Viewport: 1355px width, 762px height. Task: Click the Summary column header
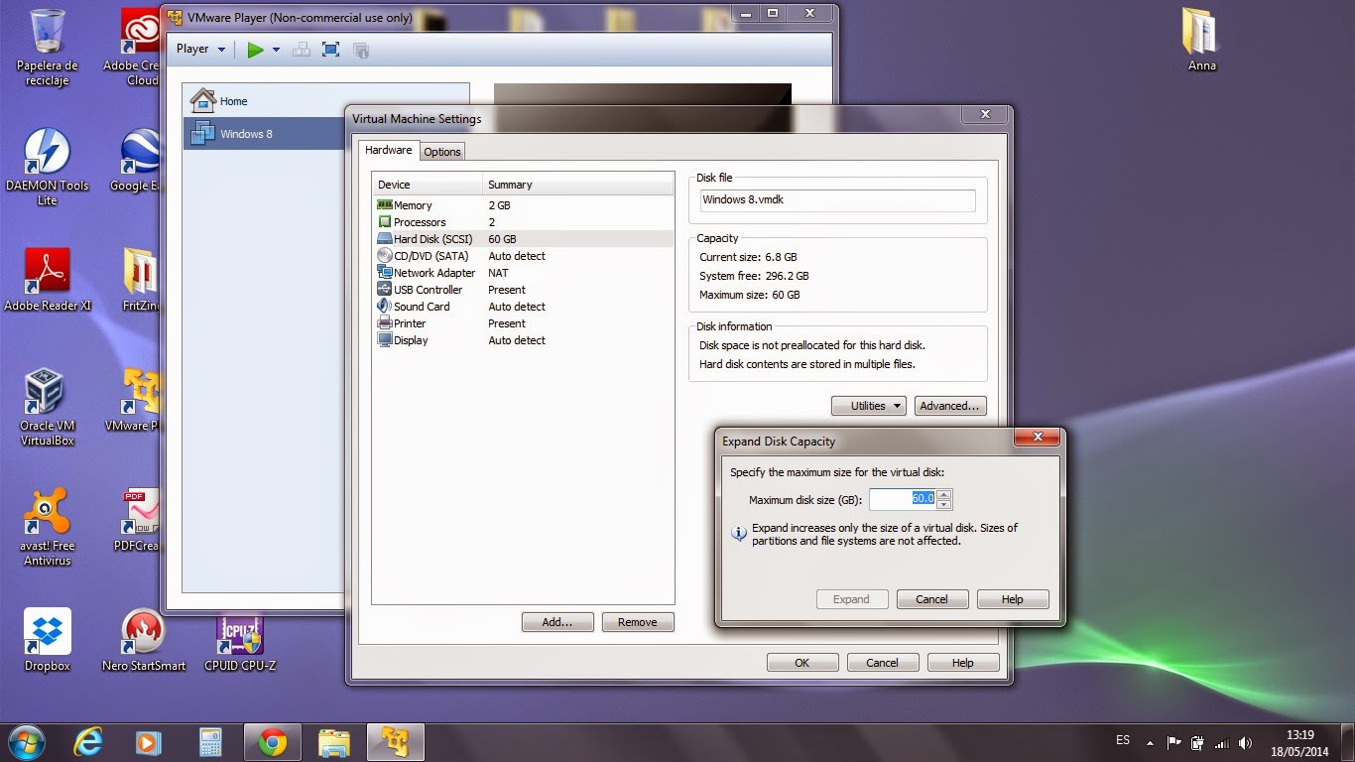click(x=578, y=185)
